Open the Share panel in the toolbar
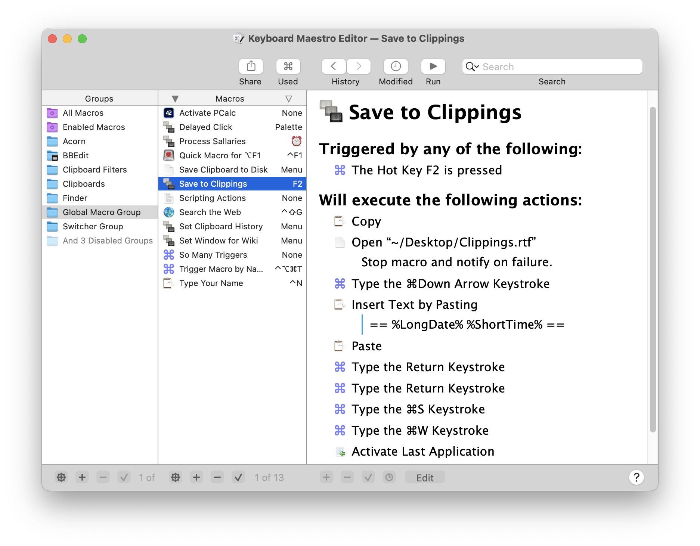 251,66
